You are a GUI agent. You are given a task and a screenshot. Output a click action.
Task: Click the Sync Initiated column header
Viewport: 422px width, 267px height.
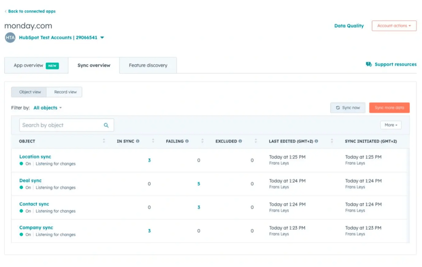coord(371,141)
